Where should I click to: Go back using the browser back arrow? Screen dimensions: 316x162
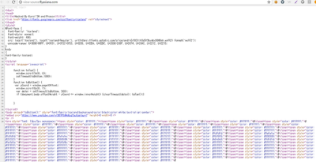(2, 2)
